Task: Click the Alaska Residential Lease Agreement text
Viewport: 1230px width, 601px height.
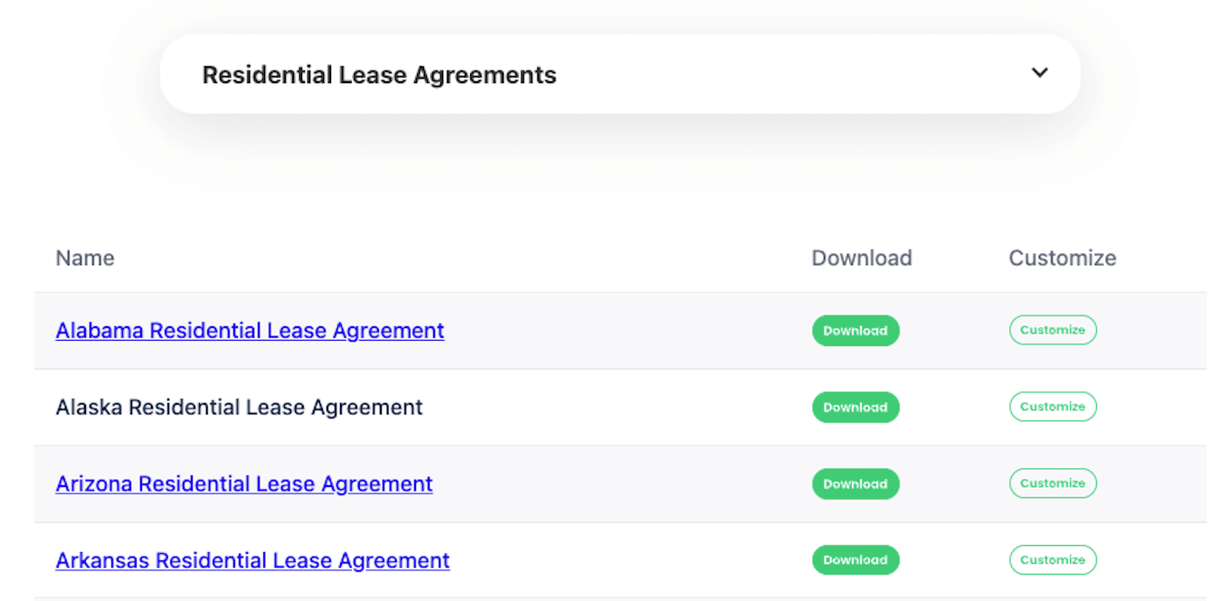Action: tap(239, 408)
